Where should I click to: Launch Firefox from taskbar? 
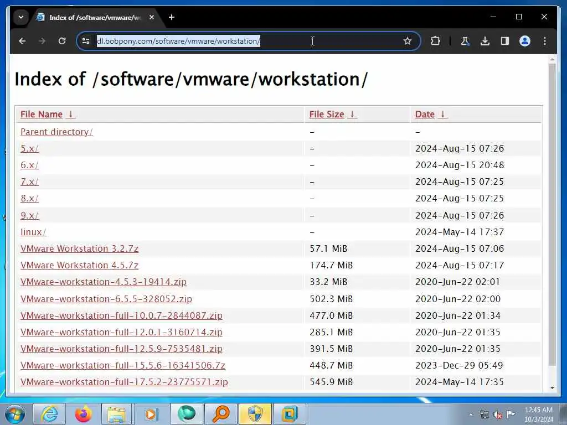point(84,414)
